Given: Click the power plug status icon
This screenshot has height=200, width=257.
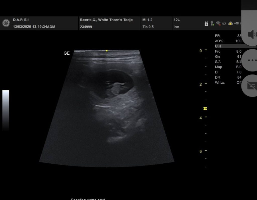Looking at the screenshot, I should pyautogui.click(x=236, y=23).
